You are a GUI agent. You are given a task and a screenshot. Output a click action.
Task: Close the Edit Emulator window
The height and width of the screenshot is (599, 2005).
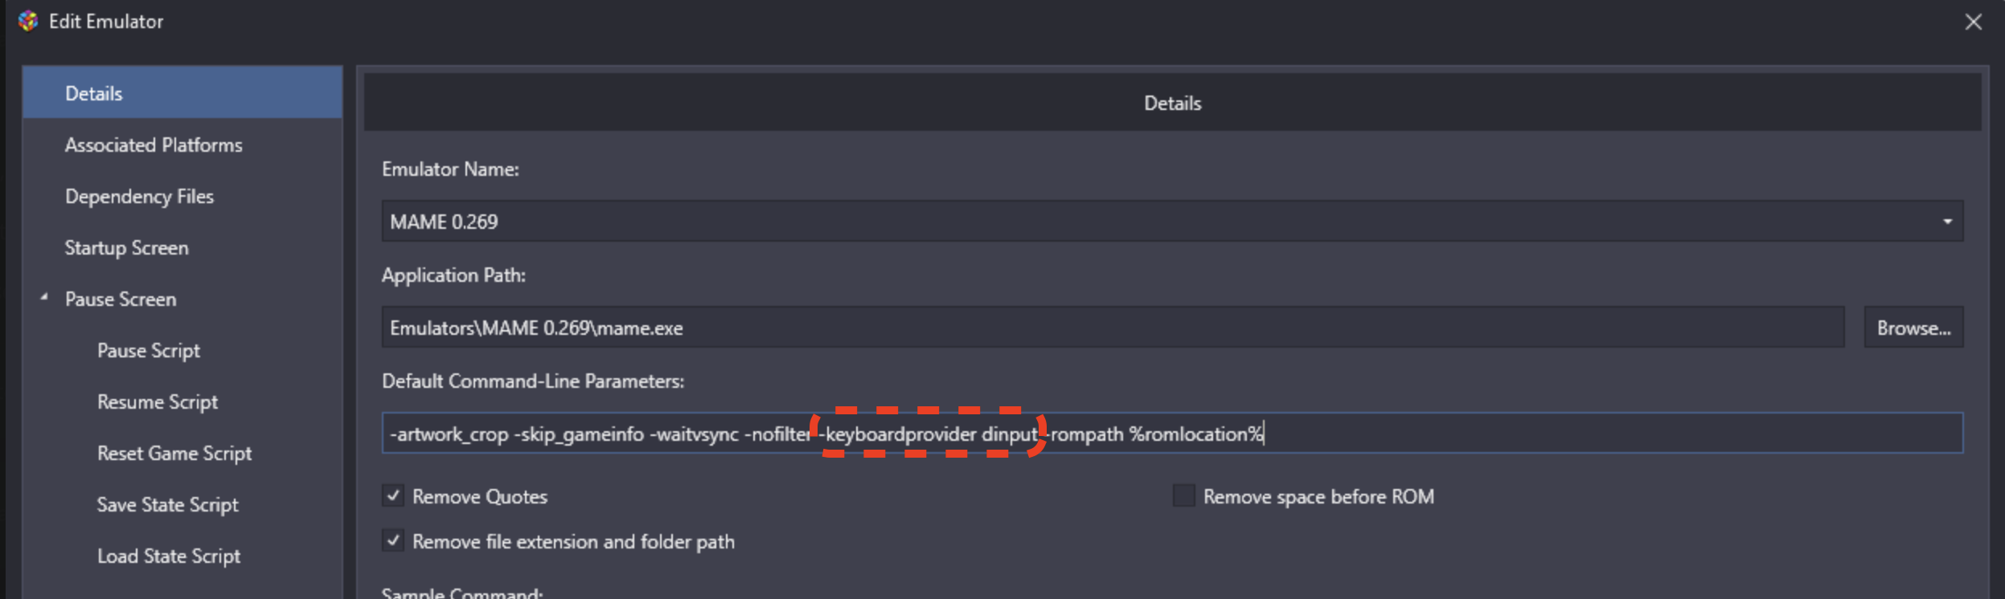click(1973, 22)
